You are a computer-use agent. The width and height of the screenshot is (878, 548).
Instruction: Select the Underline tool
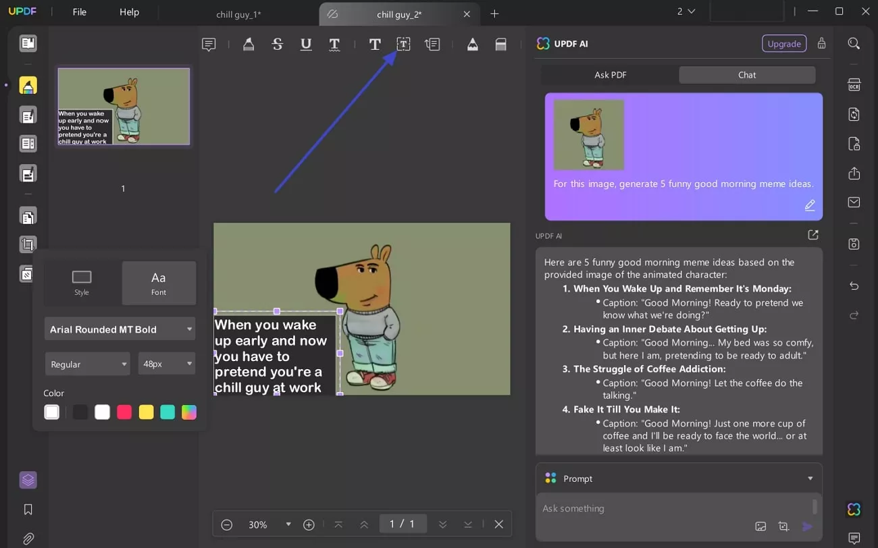pyautogui.click(x=306, y=45)
